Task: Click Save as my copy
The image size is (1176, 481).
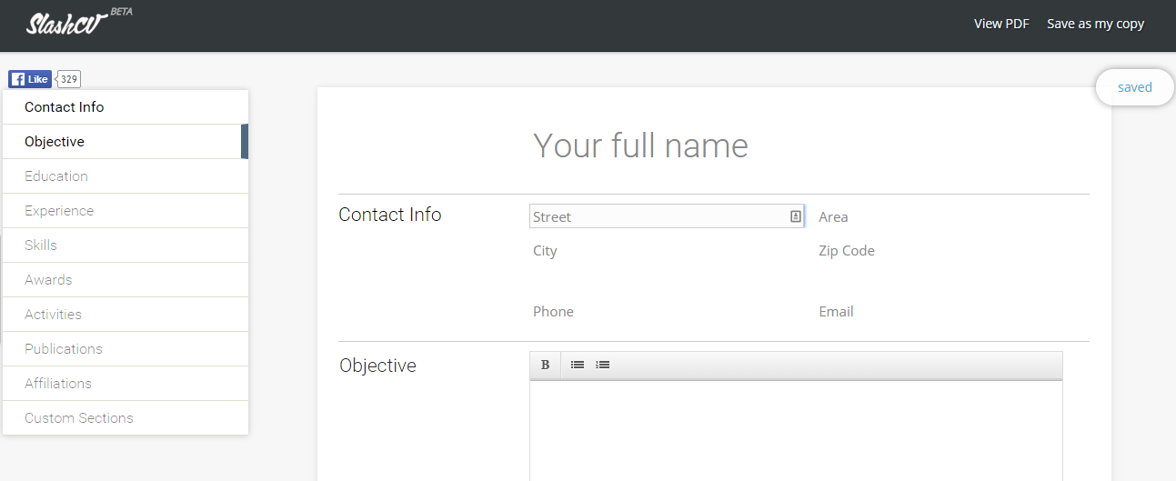Action: (x=1095, y=24)
